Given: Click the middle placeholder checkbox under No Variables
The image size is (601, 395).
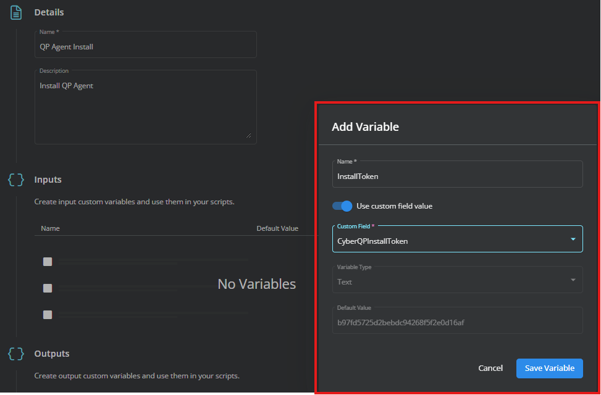Looking at the screenshot, I should coord(48,288).
